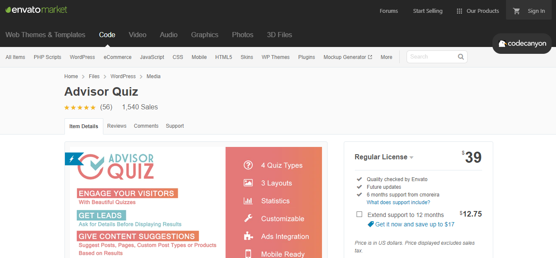This screenshot has width=556, height=258.
Task: Click Get it now and save link
Action: coord(415,224)
